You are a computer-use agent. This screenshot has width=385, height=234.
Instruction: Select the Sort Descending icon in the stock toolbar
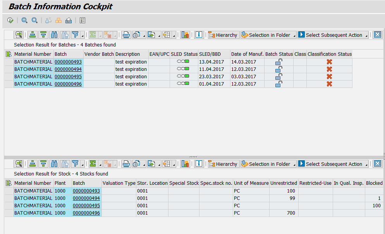(x=43, y=164)
